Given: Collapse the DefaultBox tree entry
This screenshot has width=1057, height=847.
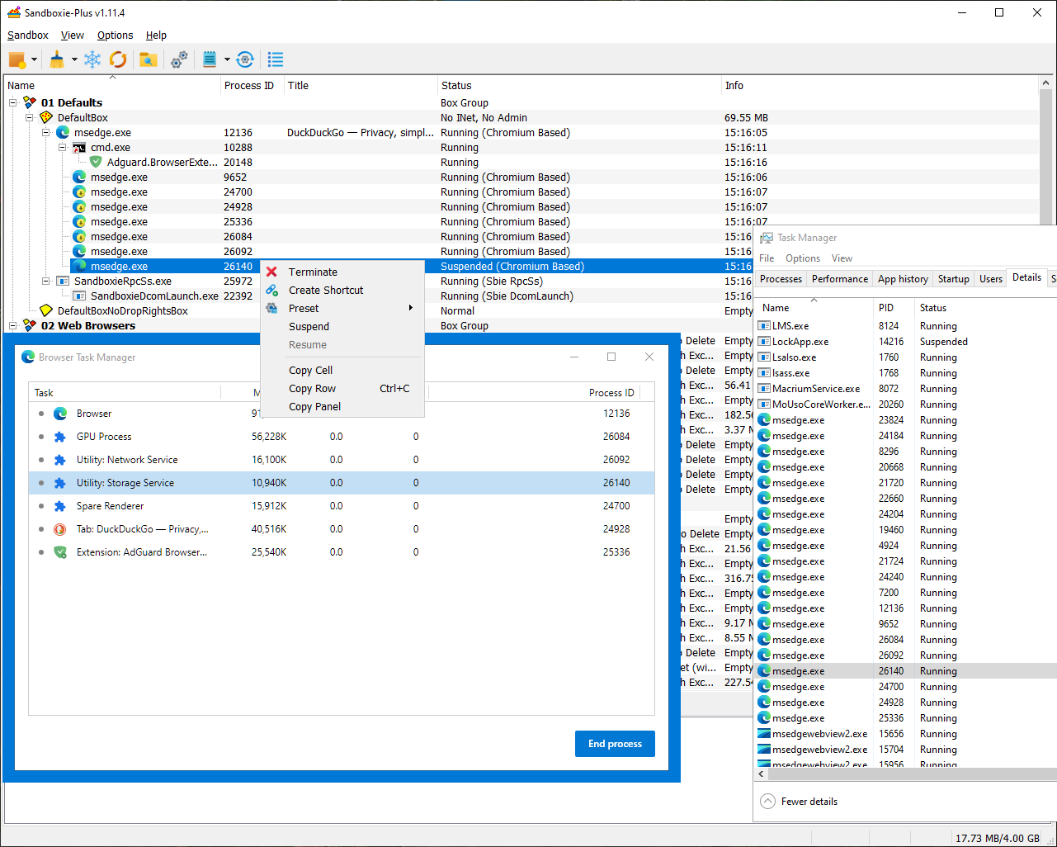Looking at the screenshot, I should coord(29,117).
